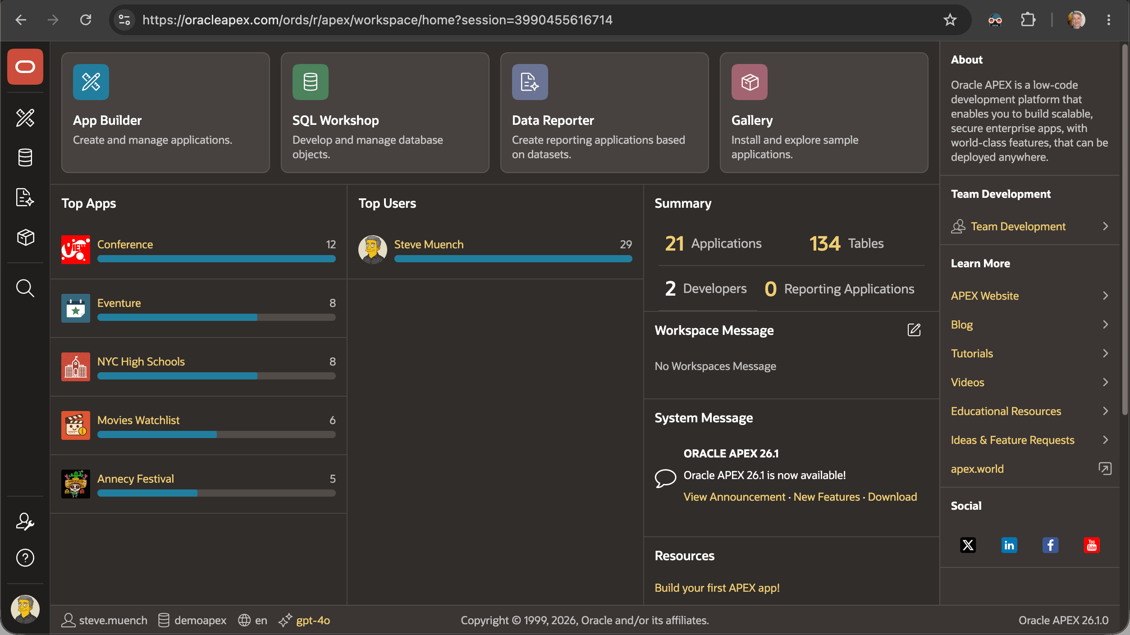Open the Facebook social icon
The image size is (1130, 635).
[x=1050, y=545]
